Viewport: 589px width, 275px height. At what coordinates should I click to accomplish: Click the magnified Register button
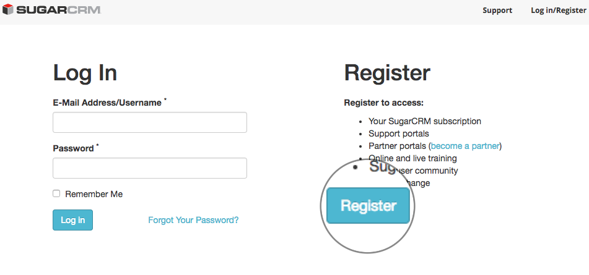pyautogui.click(x=368, y=206)
